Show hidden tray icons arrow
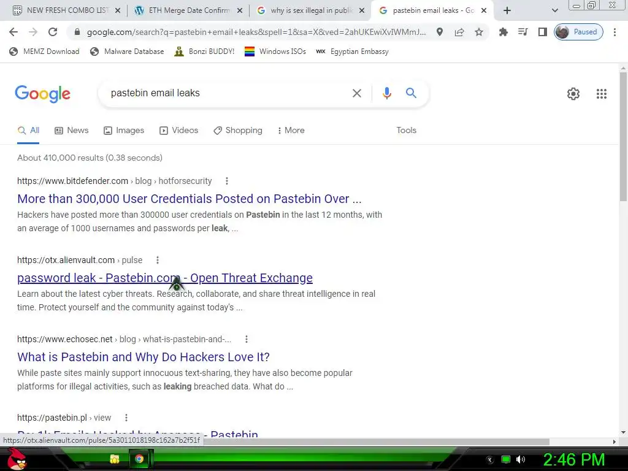Screen dimensions: 628x471 coord(489,460)
